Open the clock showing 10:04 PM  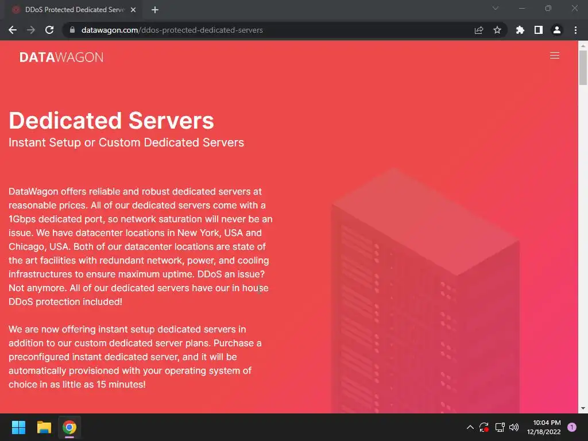tap(544, 427)
